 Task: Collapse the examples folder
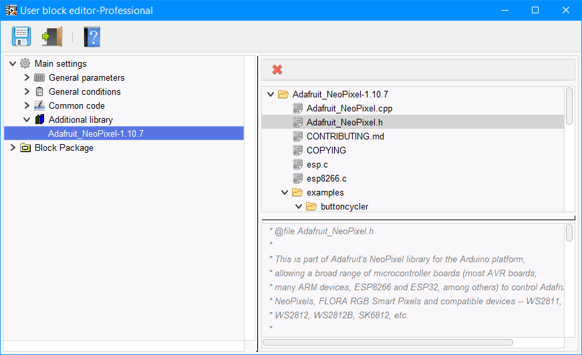[x=285, y=192]
